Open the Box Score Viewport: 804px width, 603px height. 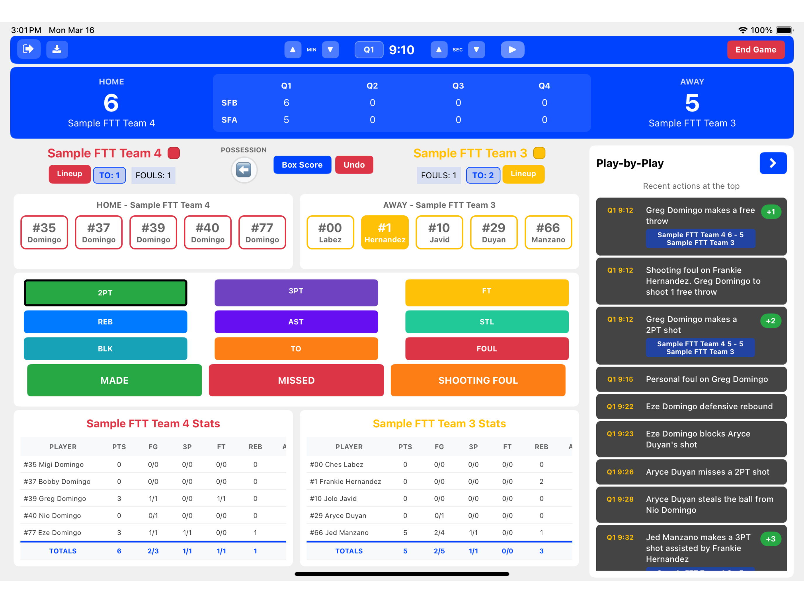(x=302, y=165)
